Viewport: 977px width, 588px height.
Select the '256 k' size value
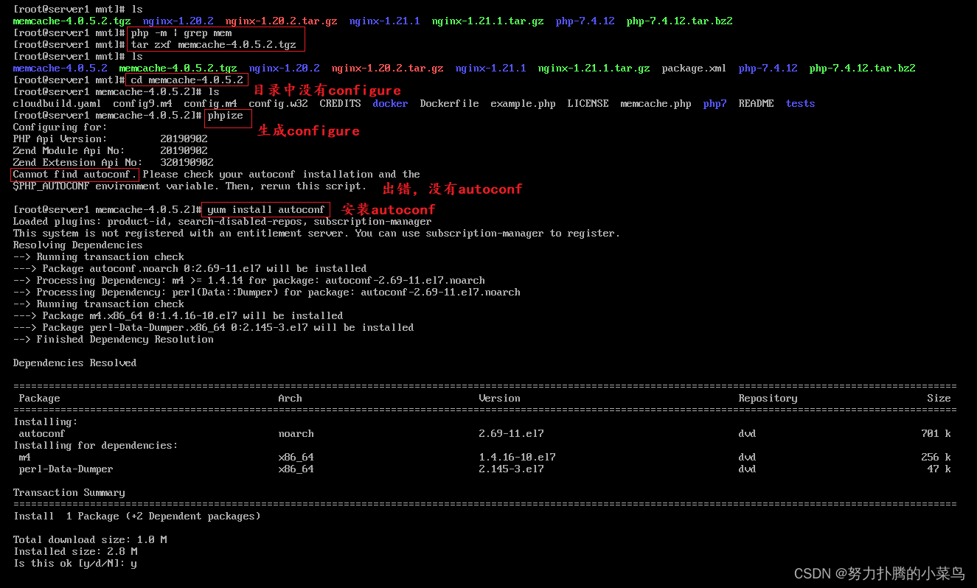click(936, 458)
